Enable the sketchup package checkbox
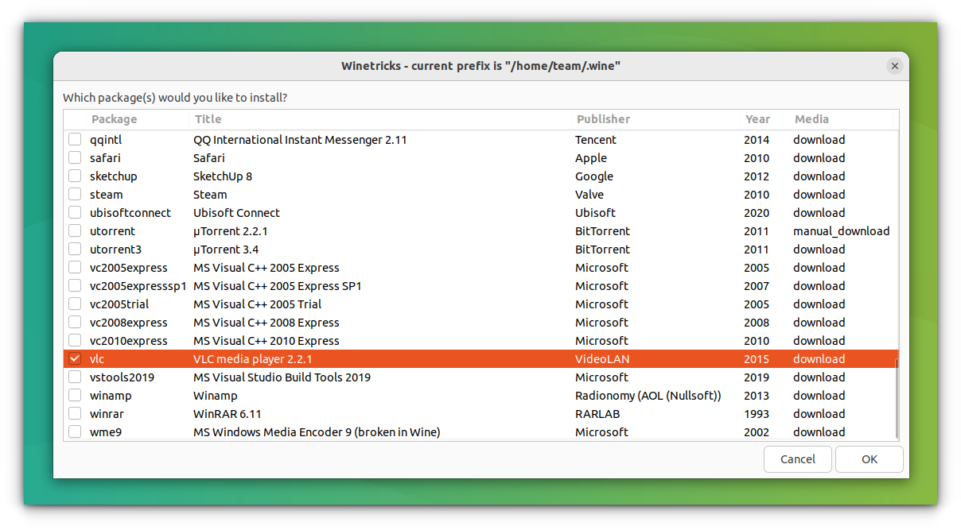This screenshot has width=961, height=530. point(75,176)
